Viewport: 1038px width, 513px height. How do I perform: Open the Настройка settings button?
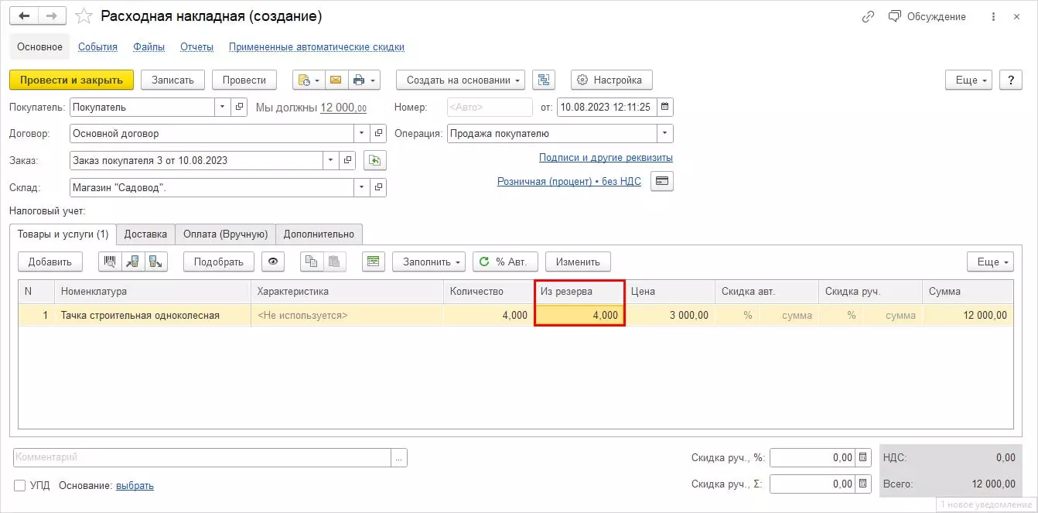pyautogui.click(x=612, y=80)
